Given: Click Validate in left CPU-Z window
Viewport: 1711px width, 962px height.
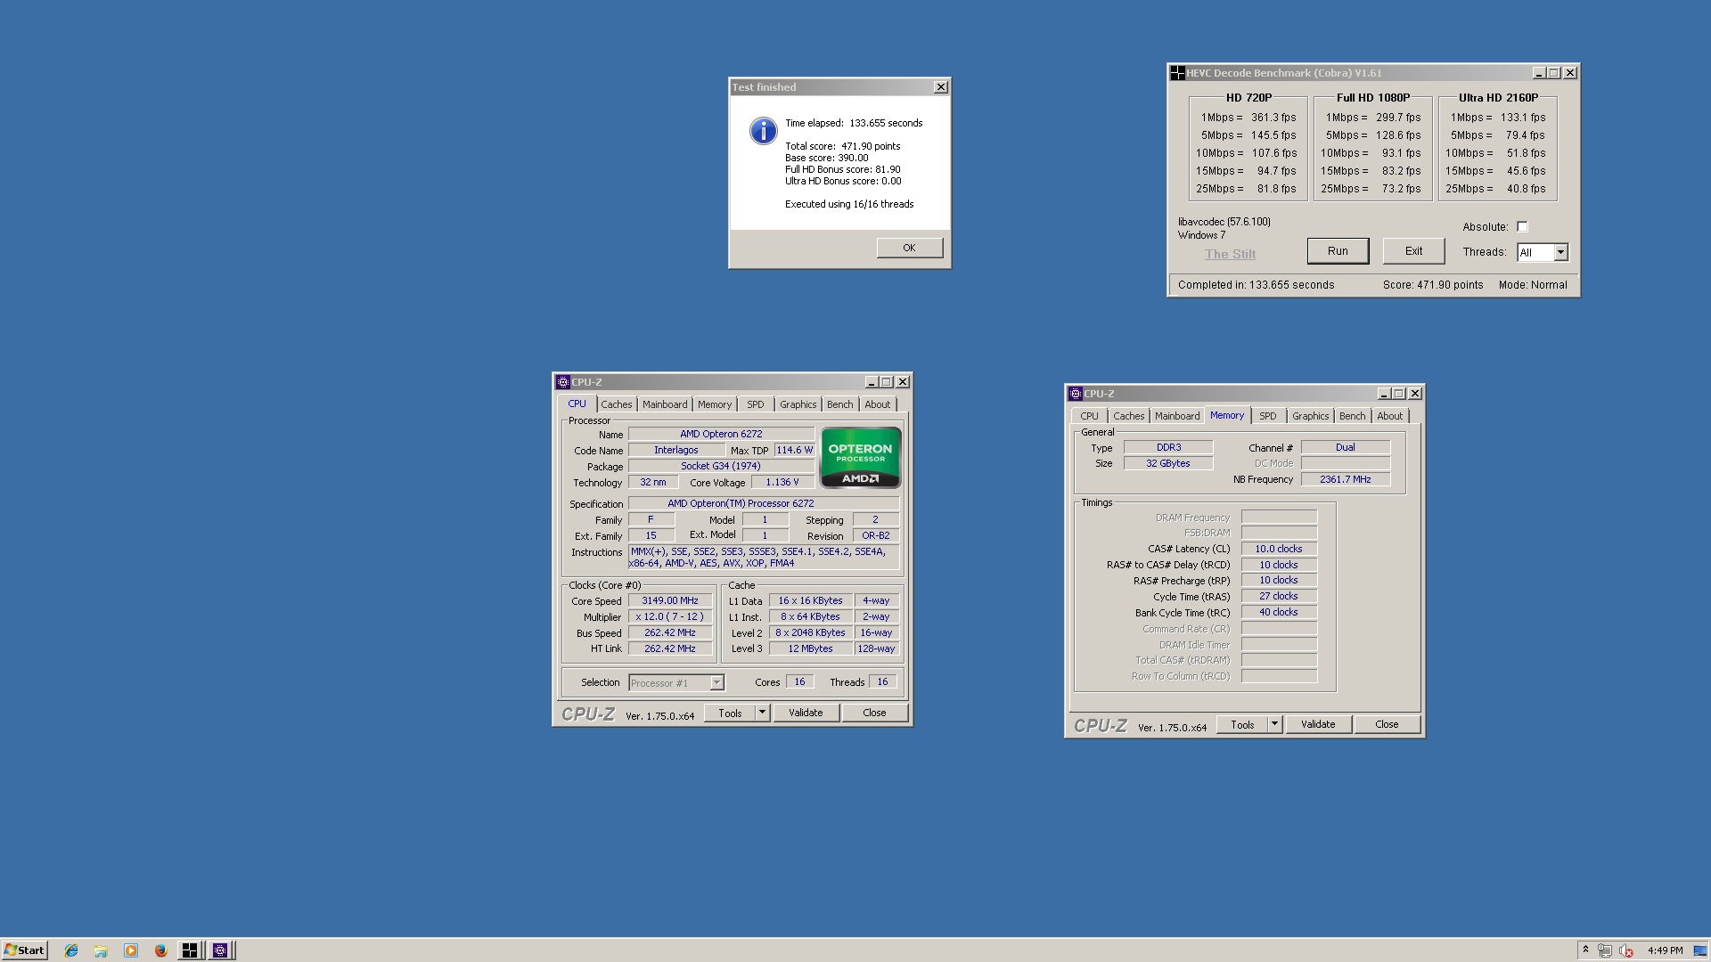Looking at the screenshot, I should coord(806,713).
